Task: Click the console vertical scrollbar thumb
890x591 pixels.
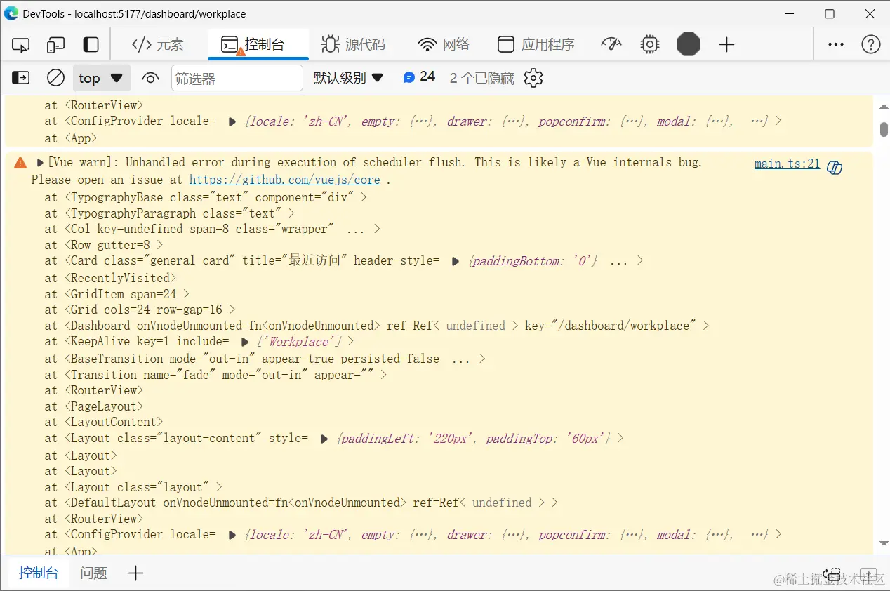Action: click(x=884, y=130)
